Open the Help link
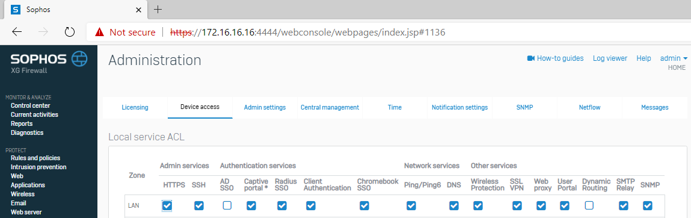The height and width of the screenshot is (218, 691). pyautogui.click(x=643, y=58)
